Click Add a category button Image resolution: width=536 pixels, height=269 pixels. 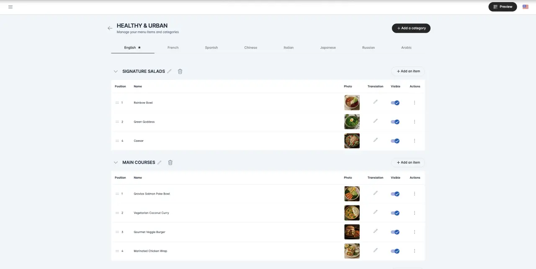(x=411, y=28)
